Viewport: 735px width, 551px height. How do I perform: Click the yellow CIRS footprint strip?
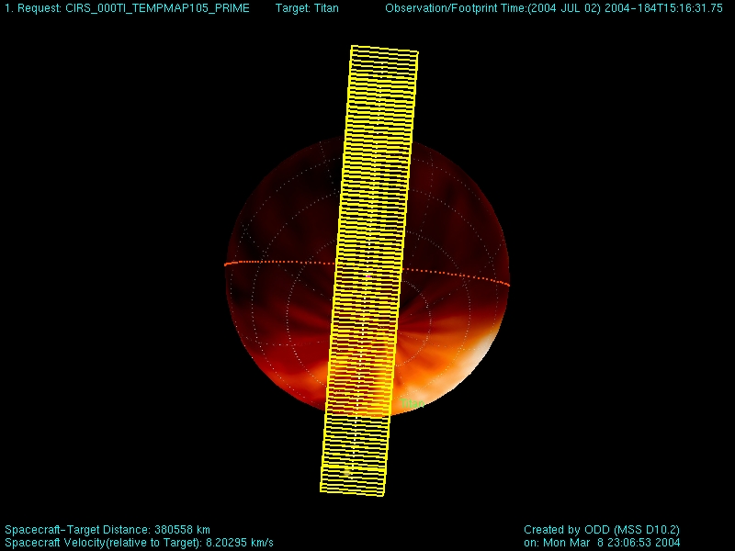369,270
